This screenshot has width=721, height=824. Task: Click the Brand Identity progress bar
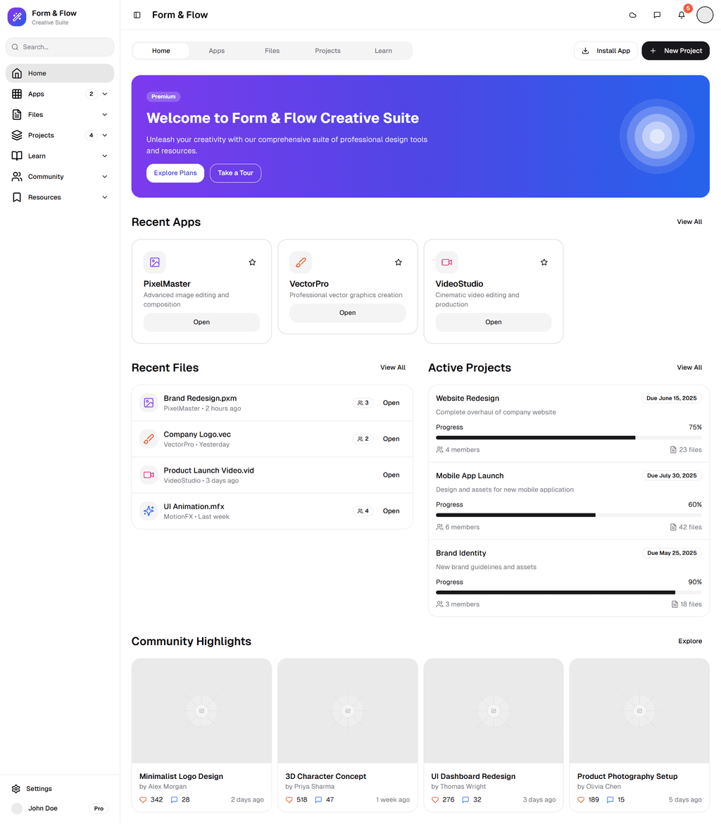[x=569, y=592]
